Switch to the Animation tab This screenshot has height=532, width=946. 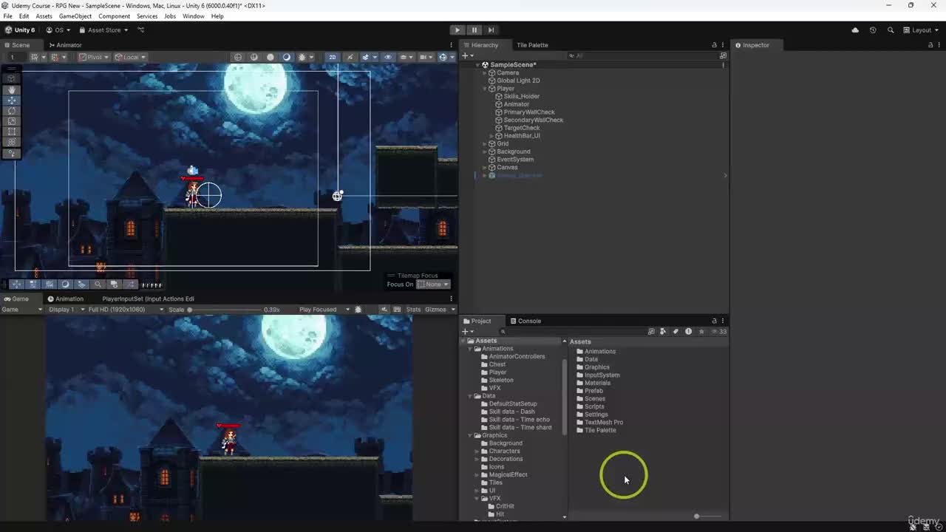click(65, 299)
